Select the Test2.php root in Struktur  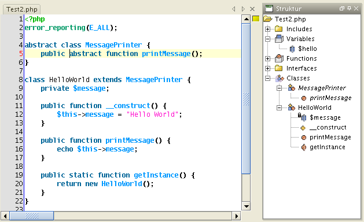290,19
